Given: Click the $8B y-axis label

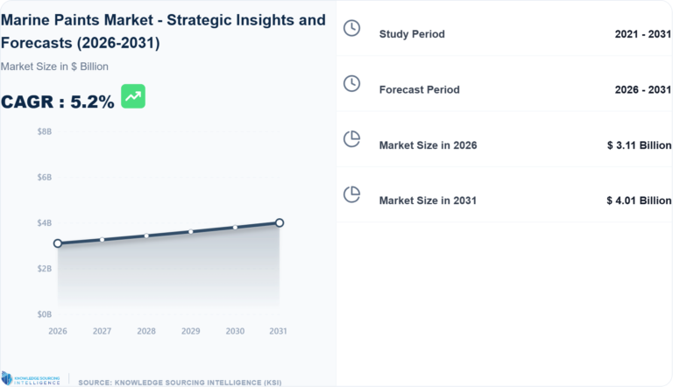Looking at the screenshot, I should pos(44,131).
